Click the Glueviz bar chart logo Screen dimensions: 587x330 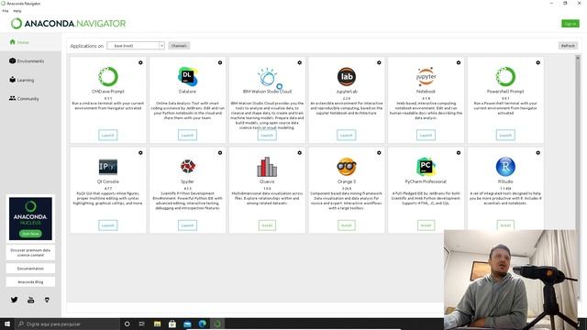pyautogui.click(x=267, y=167)
